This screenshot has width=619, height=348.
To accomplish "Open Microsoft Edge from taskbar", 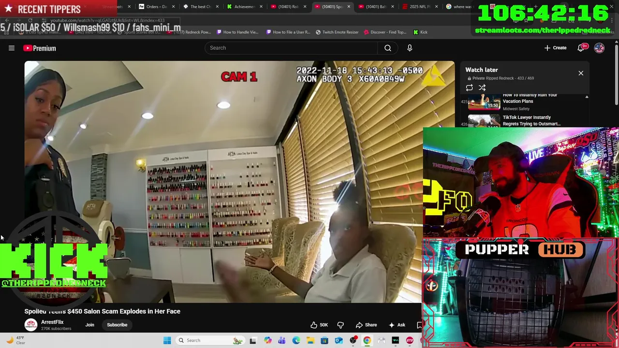I will tap(296, 340).
